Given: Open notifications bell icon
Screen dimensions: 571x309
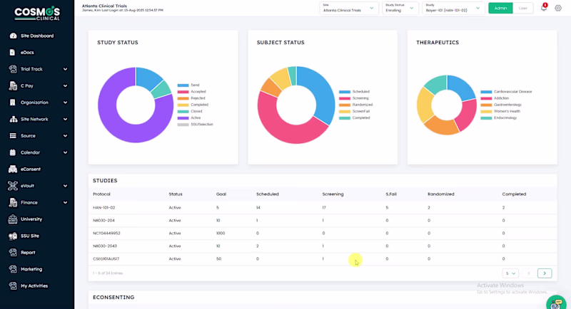Looking at the screenshot, I should tap(544, 8).
